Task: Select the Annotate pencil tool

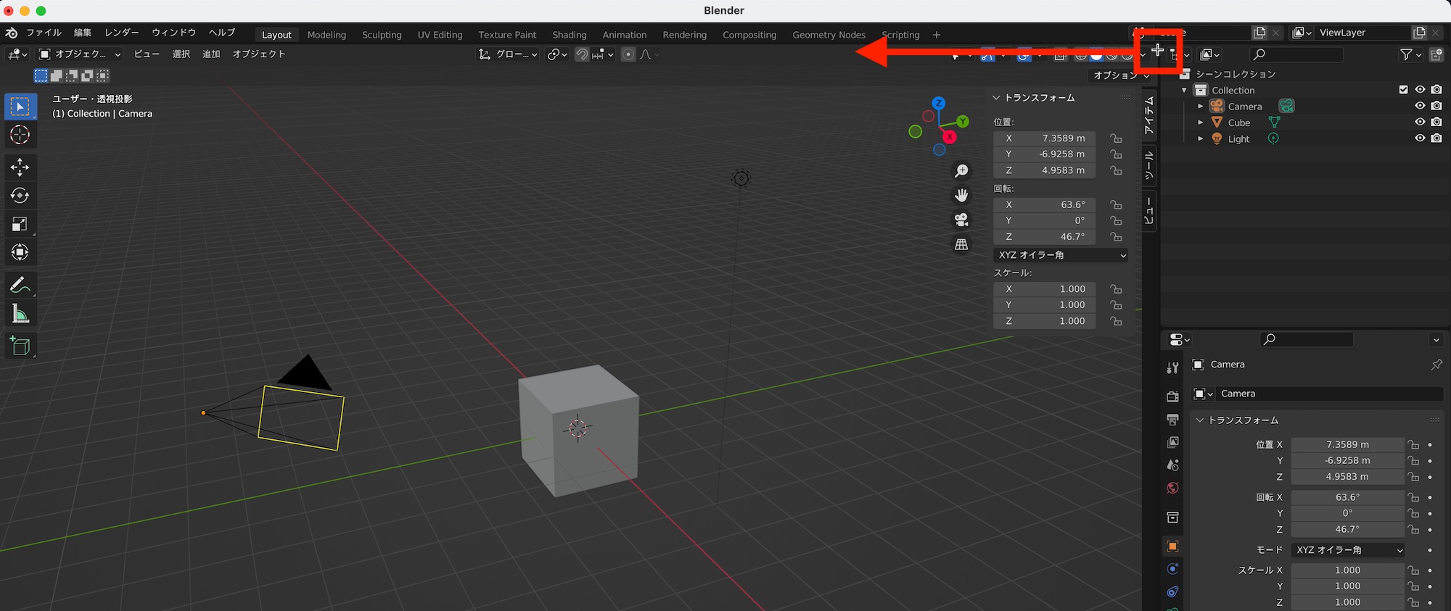Action: point(20,285)
